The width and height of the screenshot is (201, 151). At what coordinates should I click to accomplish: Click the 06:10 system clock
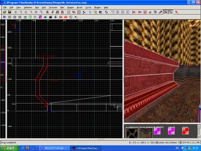(x=196, y=148)
